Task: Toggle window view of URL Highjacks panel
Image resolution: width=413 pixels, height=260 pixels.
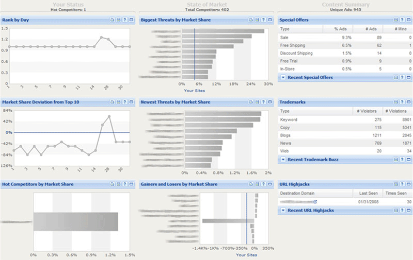Action: pos(408,184)
